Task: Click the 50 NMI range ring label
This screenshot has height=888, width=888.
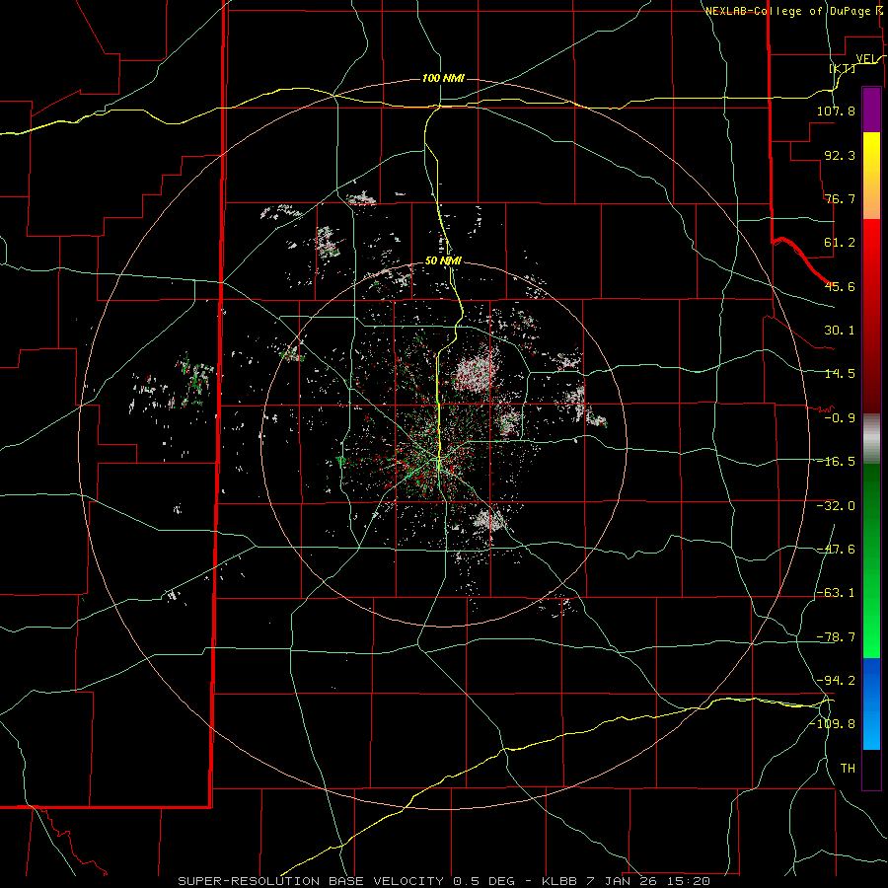Action: [443, 261]
